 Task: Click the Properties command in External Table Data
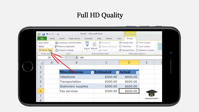click(x=105, y=43)
